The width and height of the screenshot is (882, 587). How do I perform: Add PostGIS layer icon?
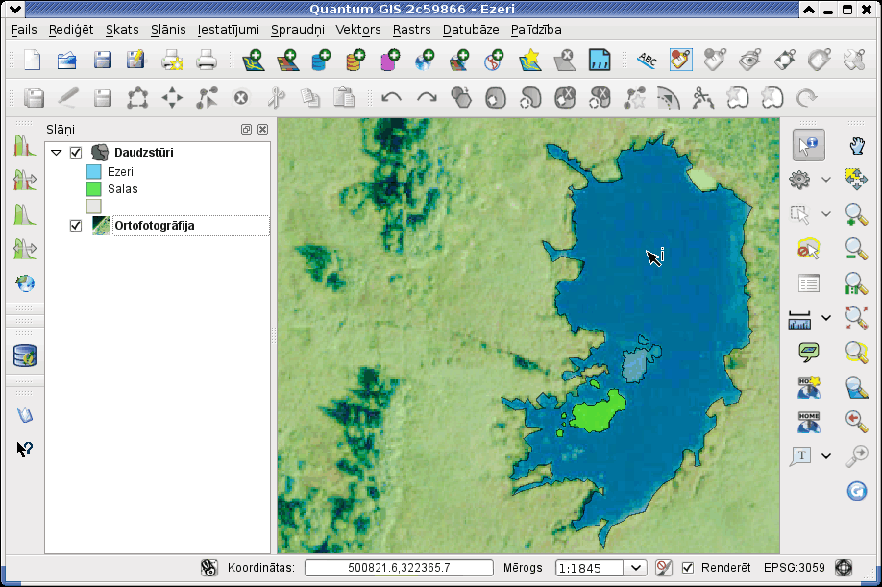321,60
